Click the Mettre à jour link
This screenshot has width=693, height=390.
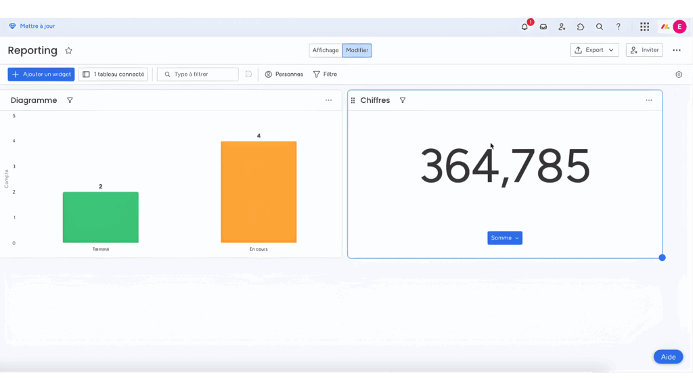tap(37, 26)
